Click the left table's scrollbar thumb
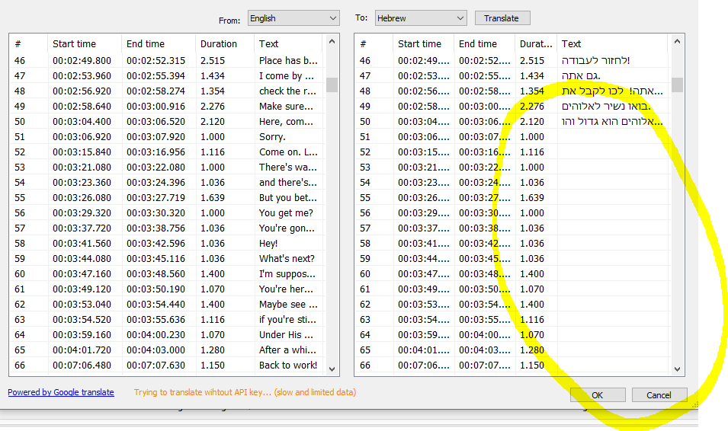This screenshot has width=728, height=431. [x=332, y=85]
